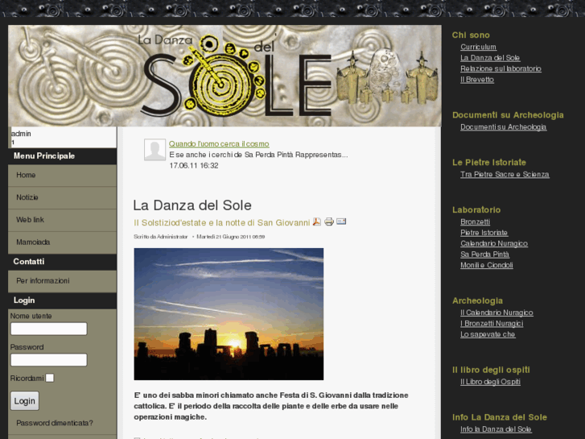Click the Chi sono section heading
585x439 pixels.
coord(471,35)
